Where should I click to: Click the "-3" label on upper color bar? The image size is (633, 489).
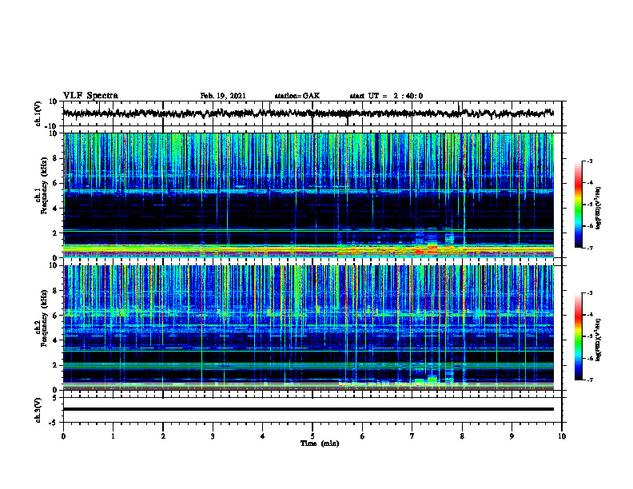590,161
